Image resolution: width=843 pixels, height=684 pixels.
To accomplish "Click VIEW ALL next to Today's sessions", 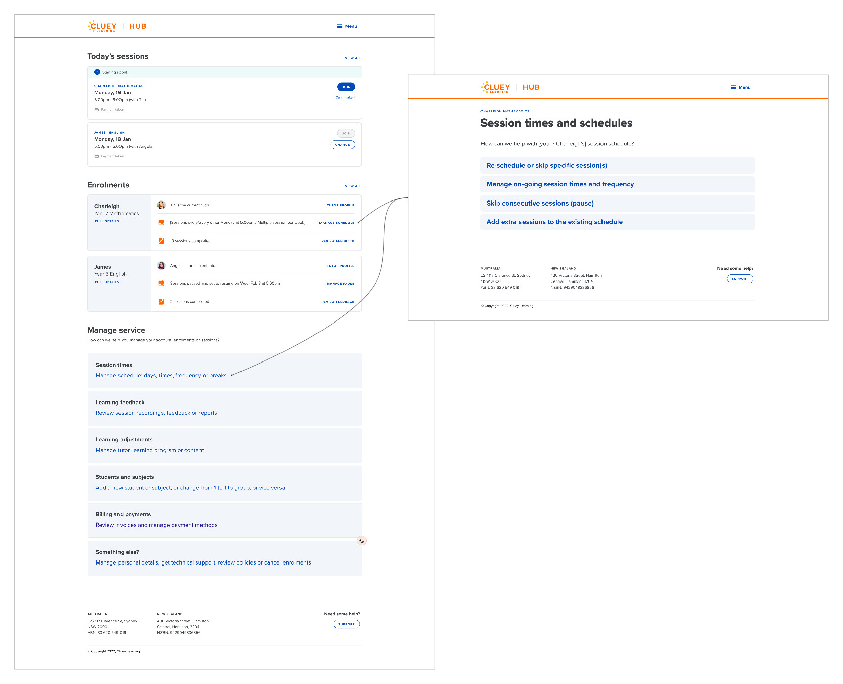I will pyautogui.click(x=353, y=58).
